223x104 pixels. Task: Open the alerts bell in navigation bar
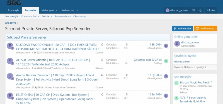pyautogui.click(x=200, y=10)
